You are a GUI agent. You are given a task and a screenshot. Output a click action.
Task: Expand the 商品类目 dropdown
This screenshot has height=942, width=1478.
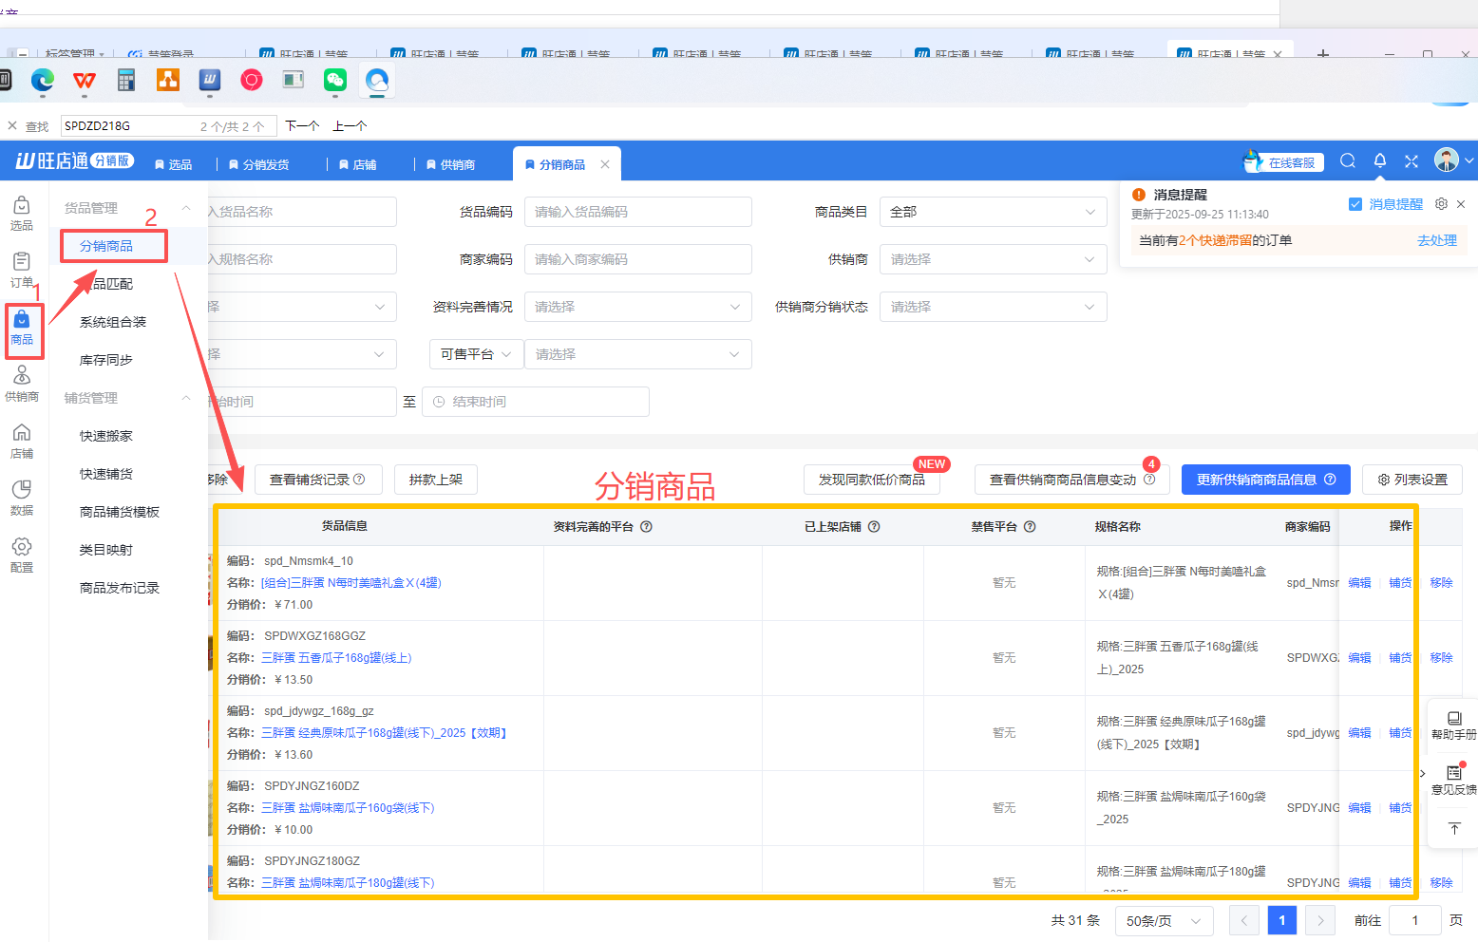993,212
